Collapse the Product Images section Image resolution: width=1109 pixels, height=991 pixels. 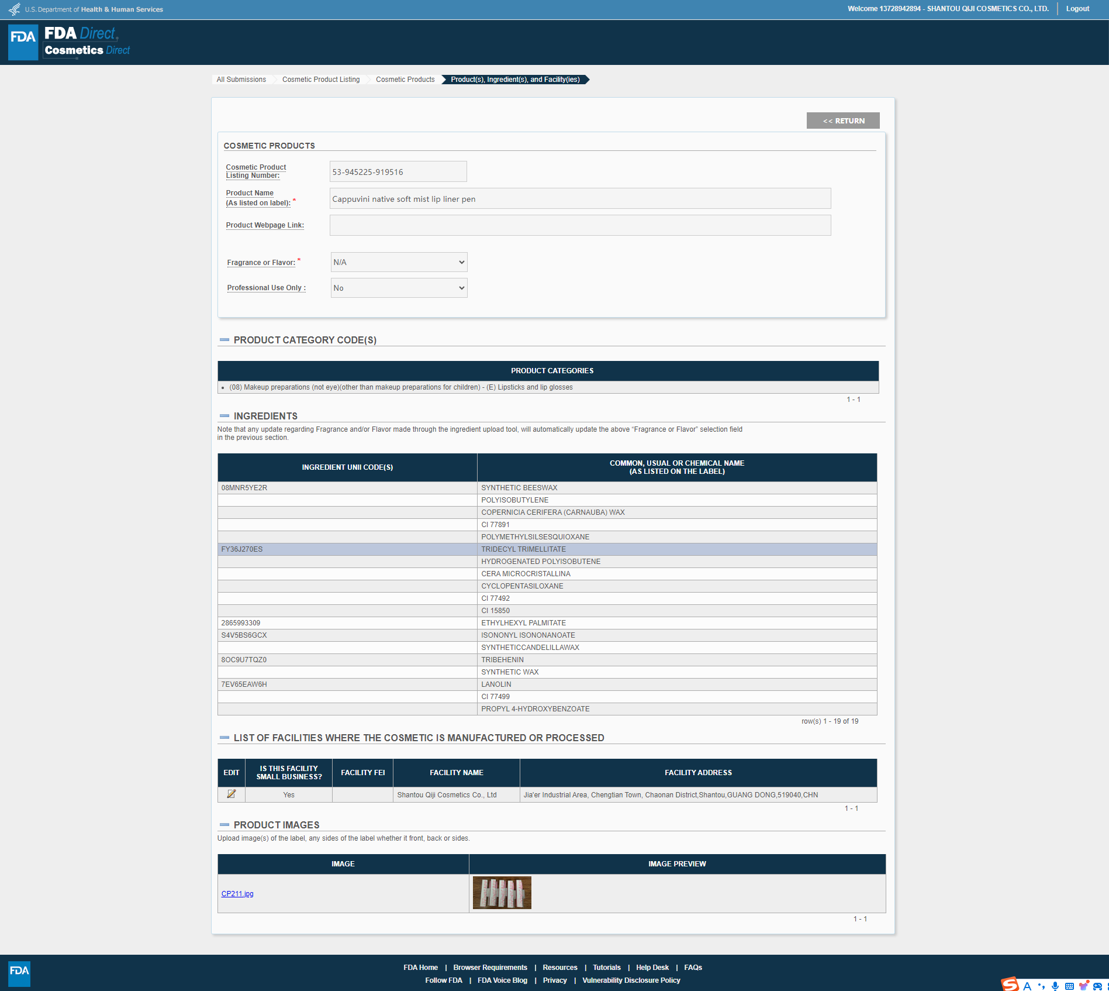(224, 825)
